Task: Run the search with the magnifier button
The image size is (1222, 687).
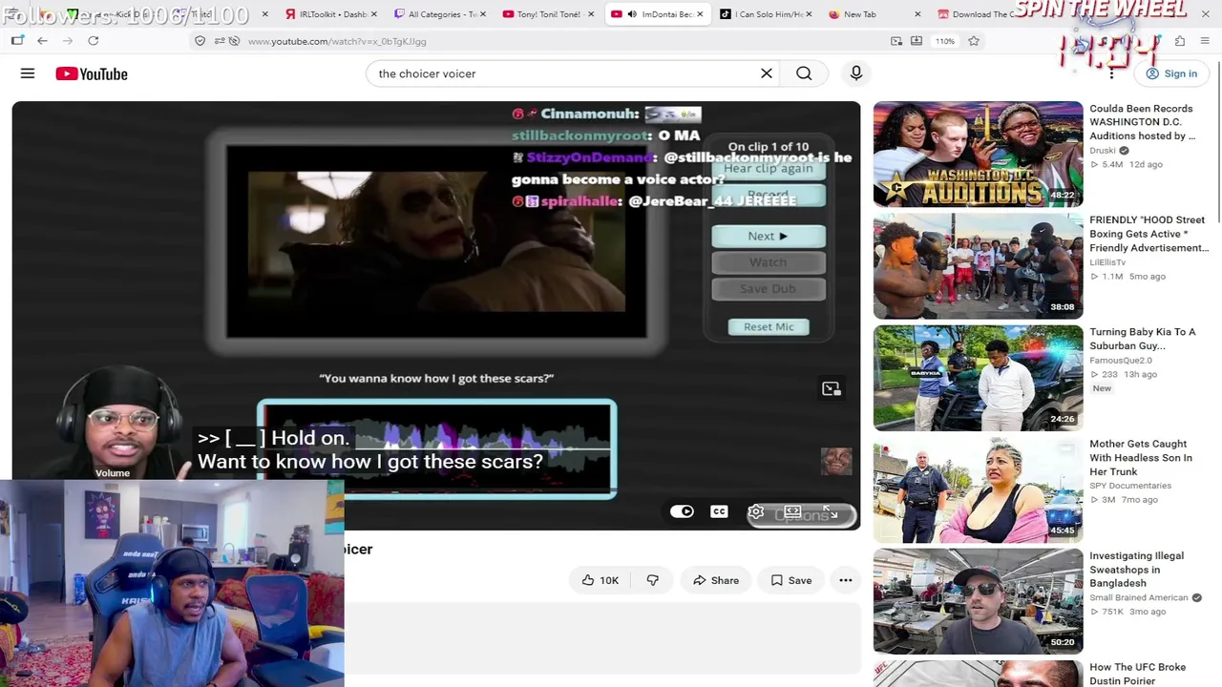Action: click(x=804, y=73)
